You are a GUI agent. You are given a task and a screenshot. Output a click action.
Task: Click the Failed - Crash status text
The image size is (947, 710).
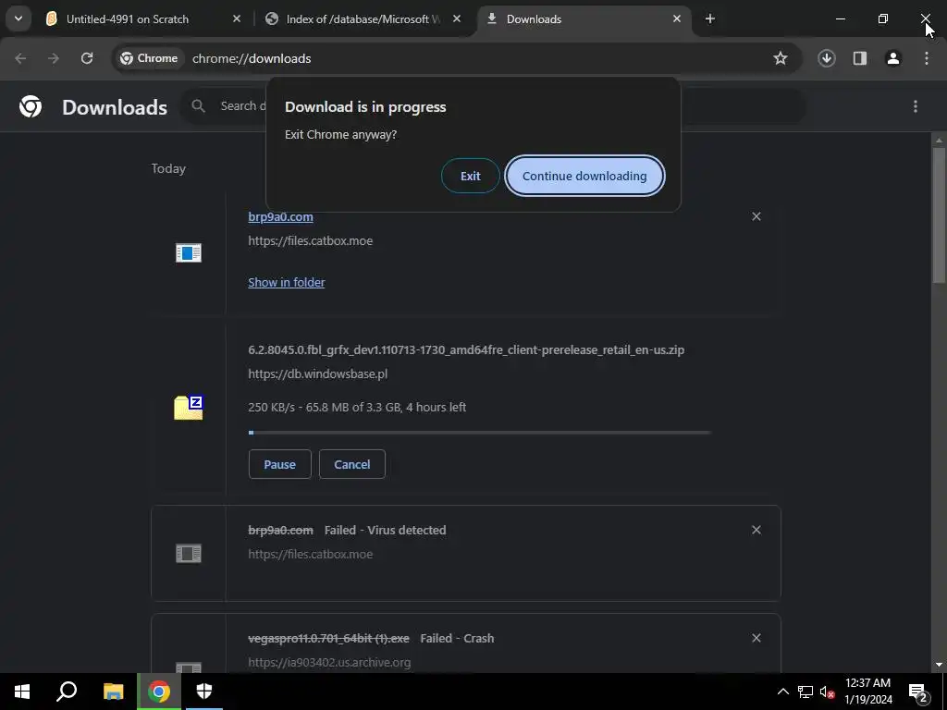[457, 638]
